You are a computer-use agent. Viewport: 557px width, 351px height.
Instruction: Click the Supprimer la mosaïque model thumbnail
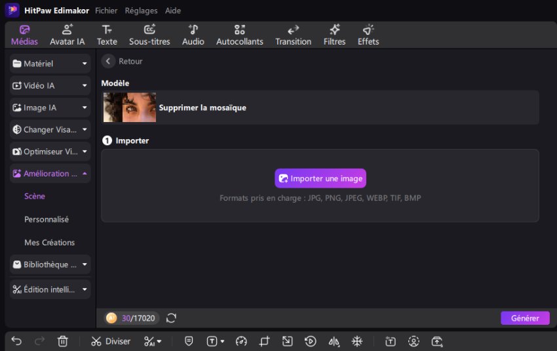[130, 108]
